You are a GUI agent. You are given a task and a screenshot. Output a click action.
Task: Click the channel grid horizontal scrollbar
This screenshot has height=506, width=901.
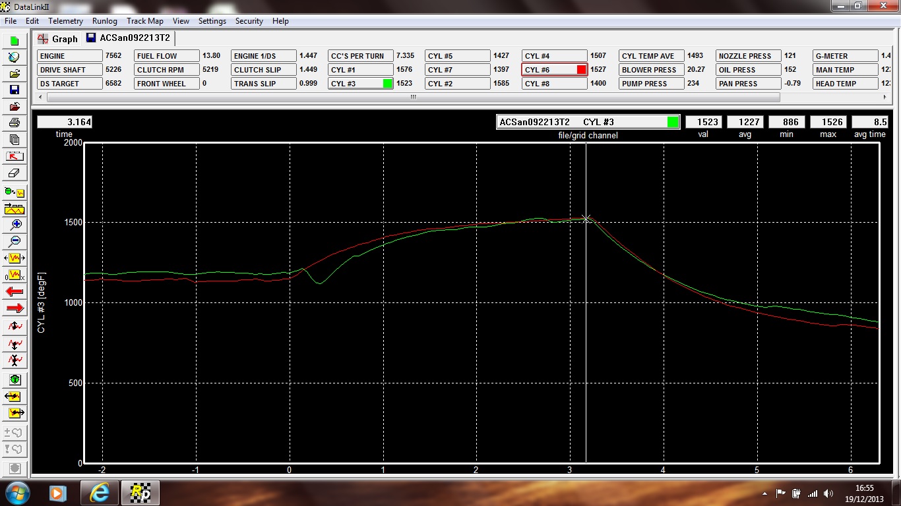(x=413, y=98)
